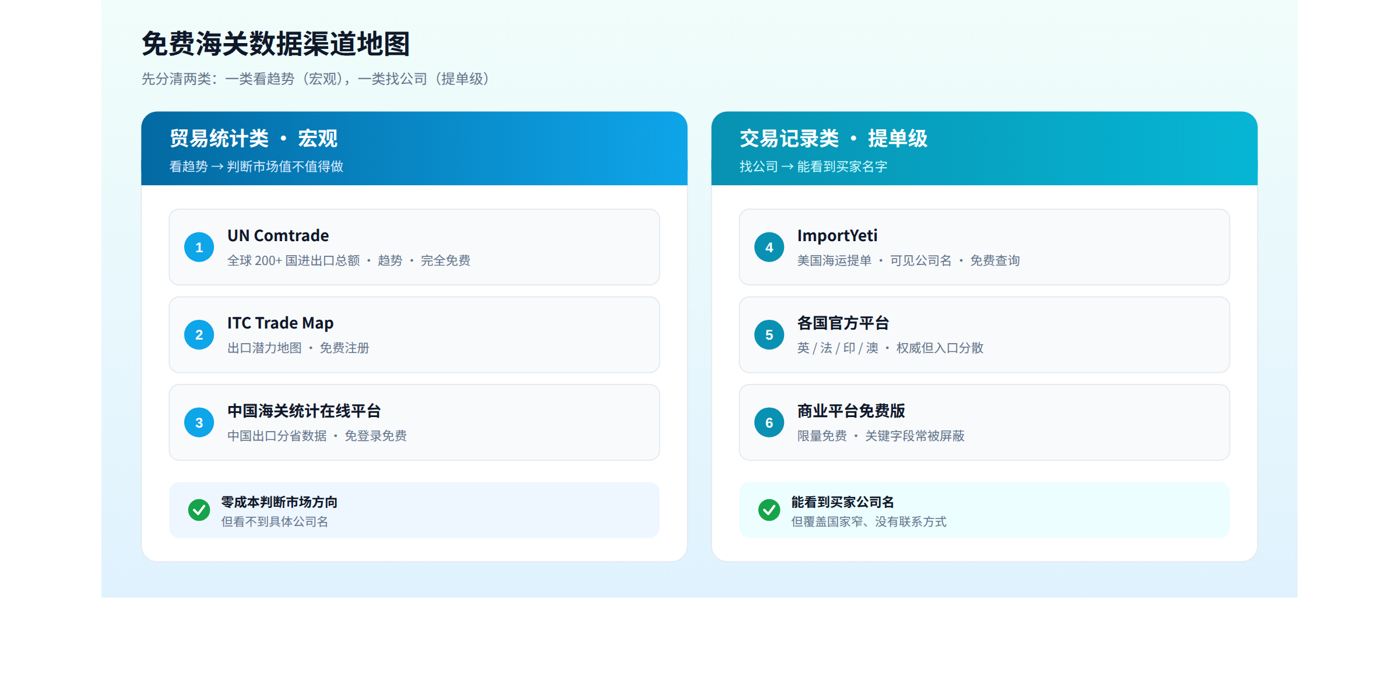The height and width of the screenshot is (699, 1399).
Task: Click the green checkmark next to 零成本判断市场方向
Action: coord(199,510)
